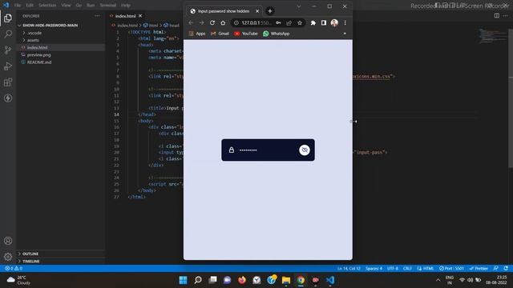Toggle password visibility eye icon

(305, 150)
